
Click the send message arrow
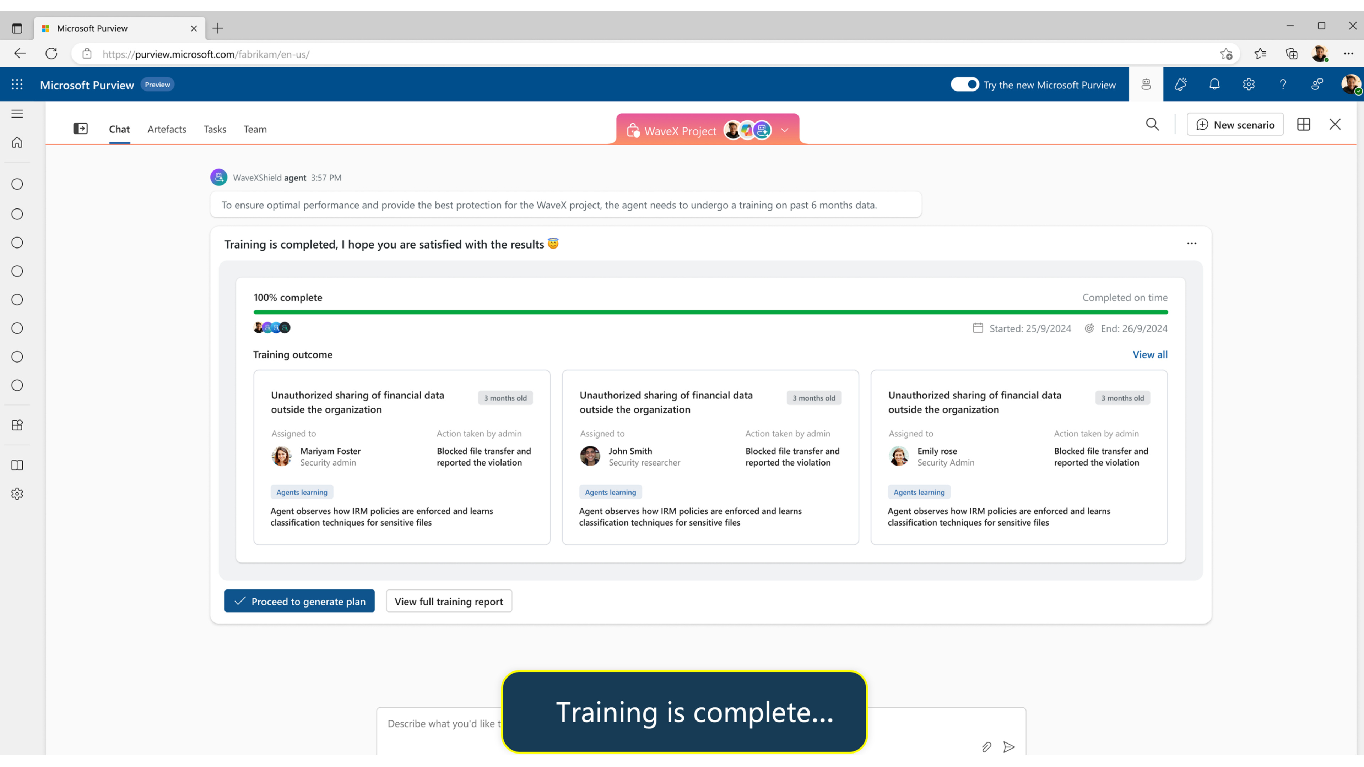[1009, 747]
